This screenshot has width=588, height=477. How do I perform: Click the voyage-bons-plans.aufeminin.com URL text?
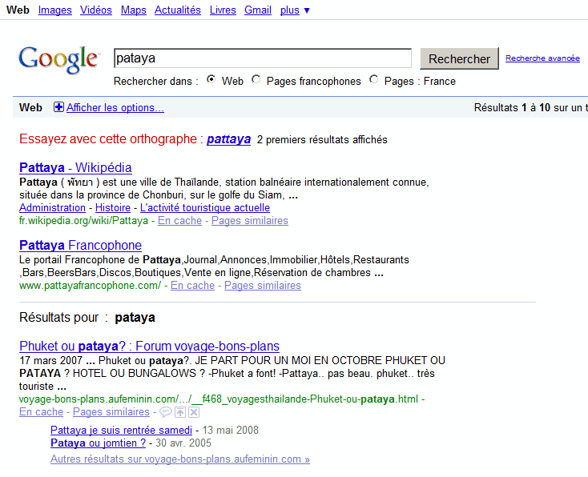click(218, 399)
